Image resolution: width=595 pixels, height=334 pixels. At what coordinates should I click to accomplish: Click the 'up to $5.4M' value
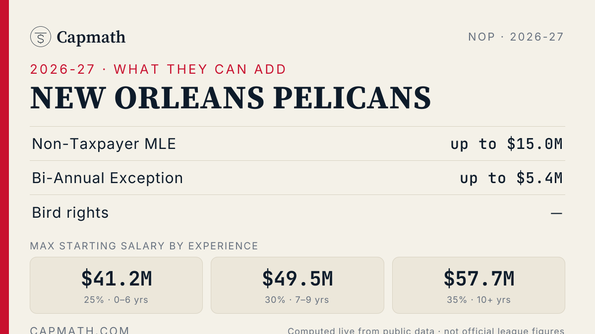tap(511, 178)
